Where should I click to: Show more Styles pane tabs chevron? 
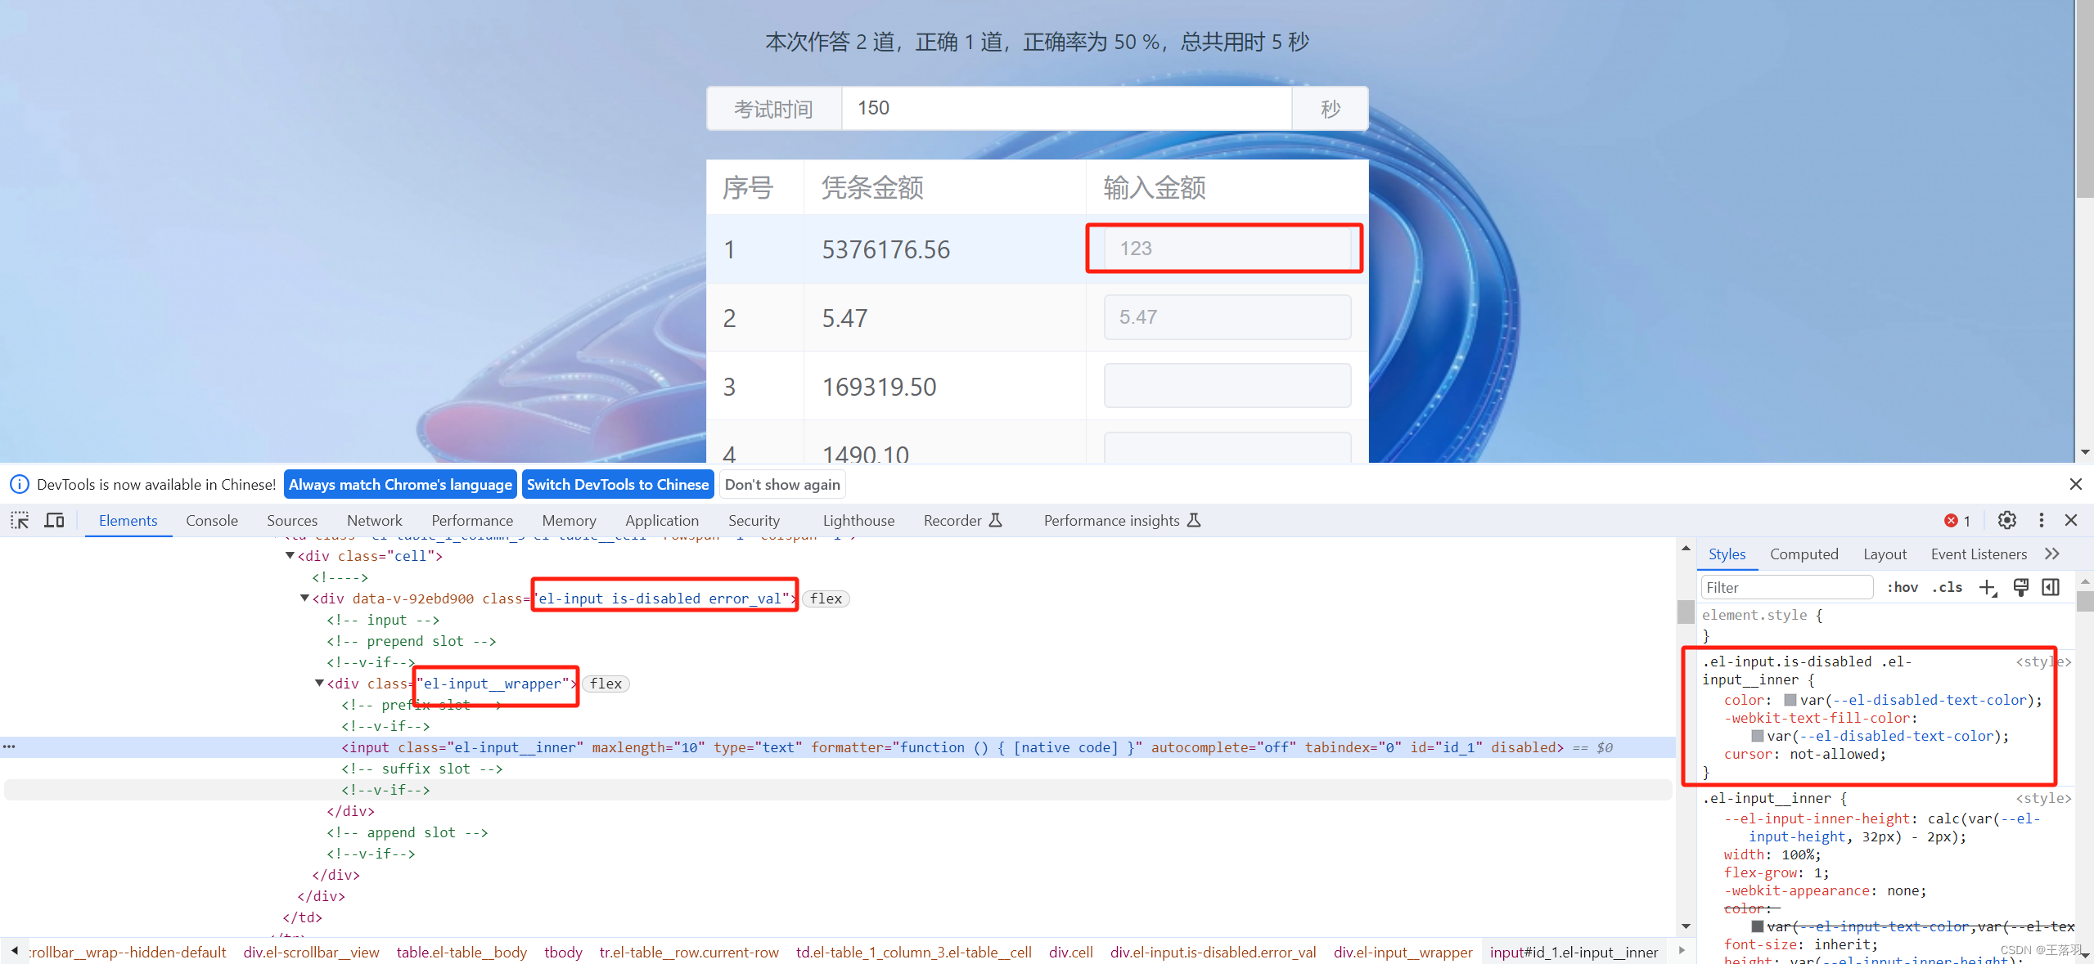(2051, 554)
